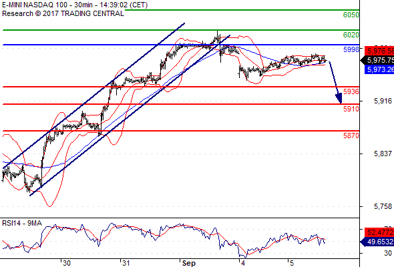Click the 4 date label on time axis

tap(242, 263)
